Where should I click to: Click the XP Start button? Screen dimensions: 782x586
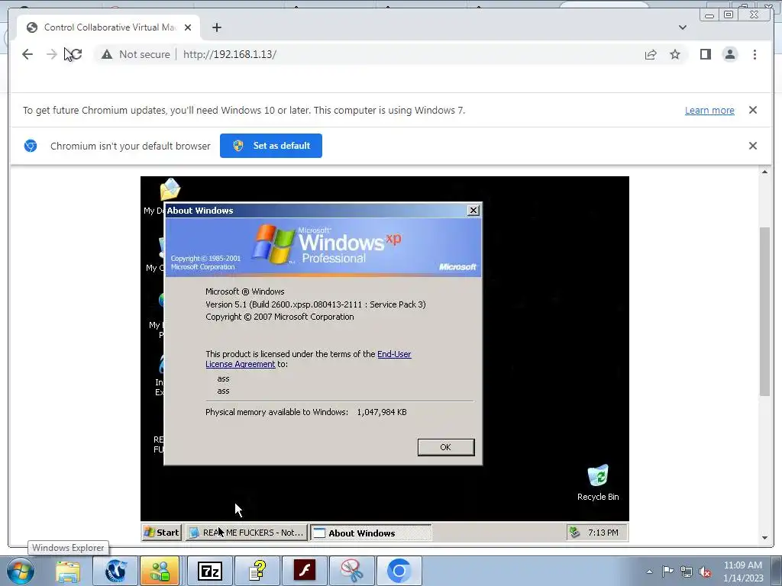[162, 532]
